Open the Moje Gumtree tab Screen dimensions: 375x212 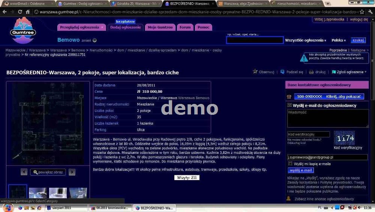pos(160,27)
